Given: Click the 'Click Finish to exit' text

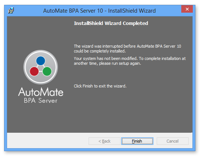Looking at the screenshot, I should [x=100, y=86].
